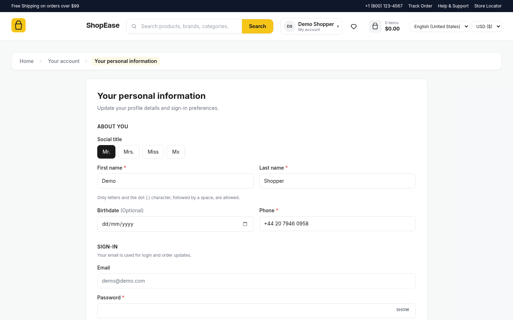Viewport: 513px width, 320px height.
Task: Open Track Order link
Action: pos(420,6)
